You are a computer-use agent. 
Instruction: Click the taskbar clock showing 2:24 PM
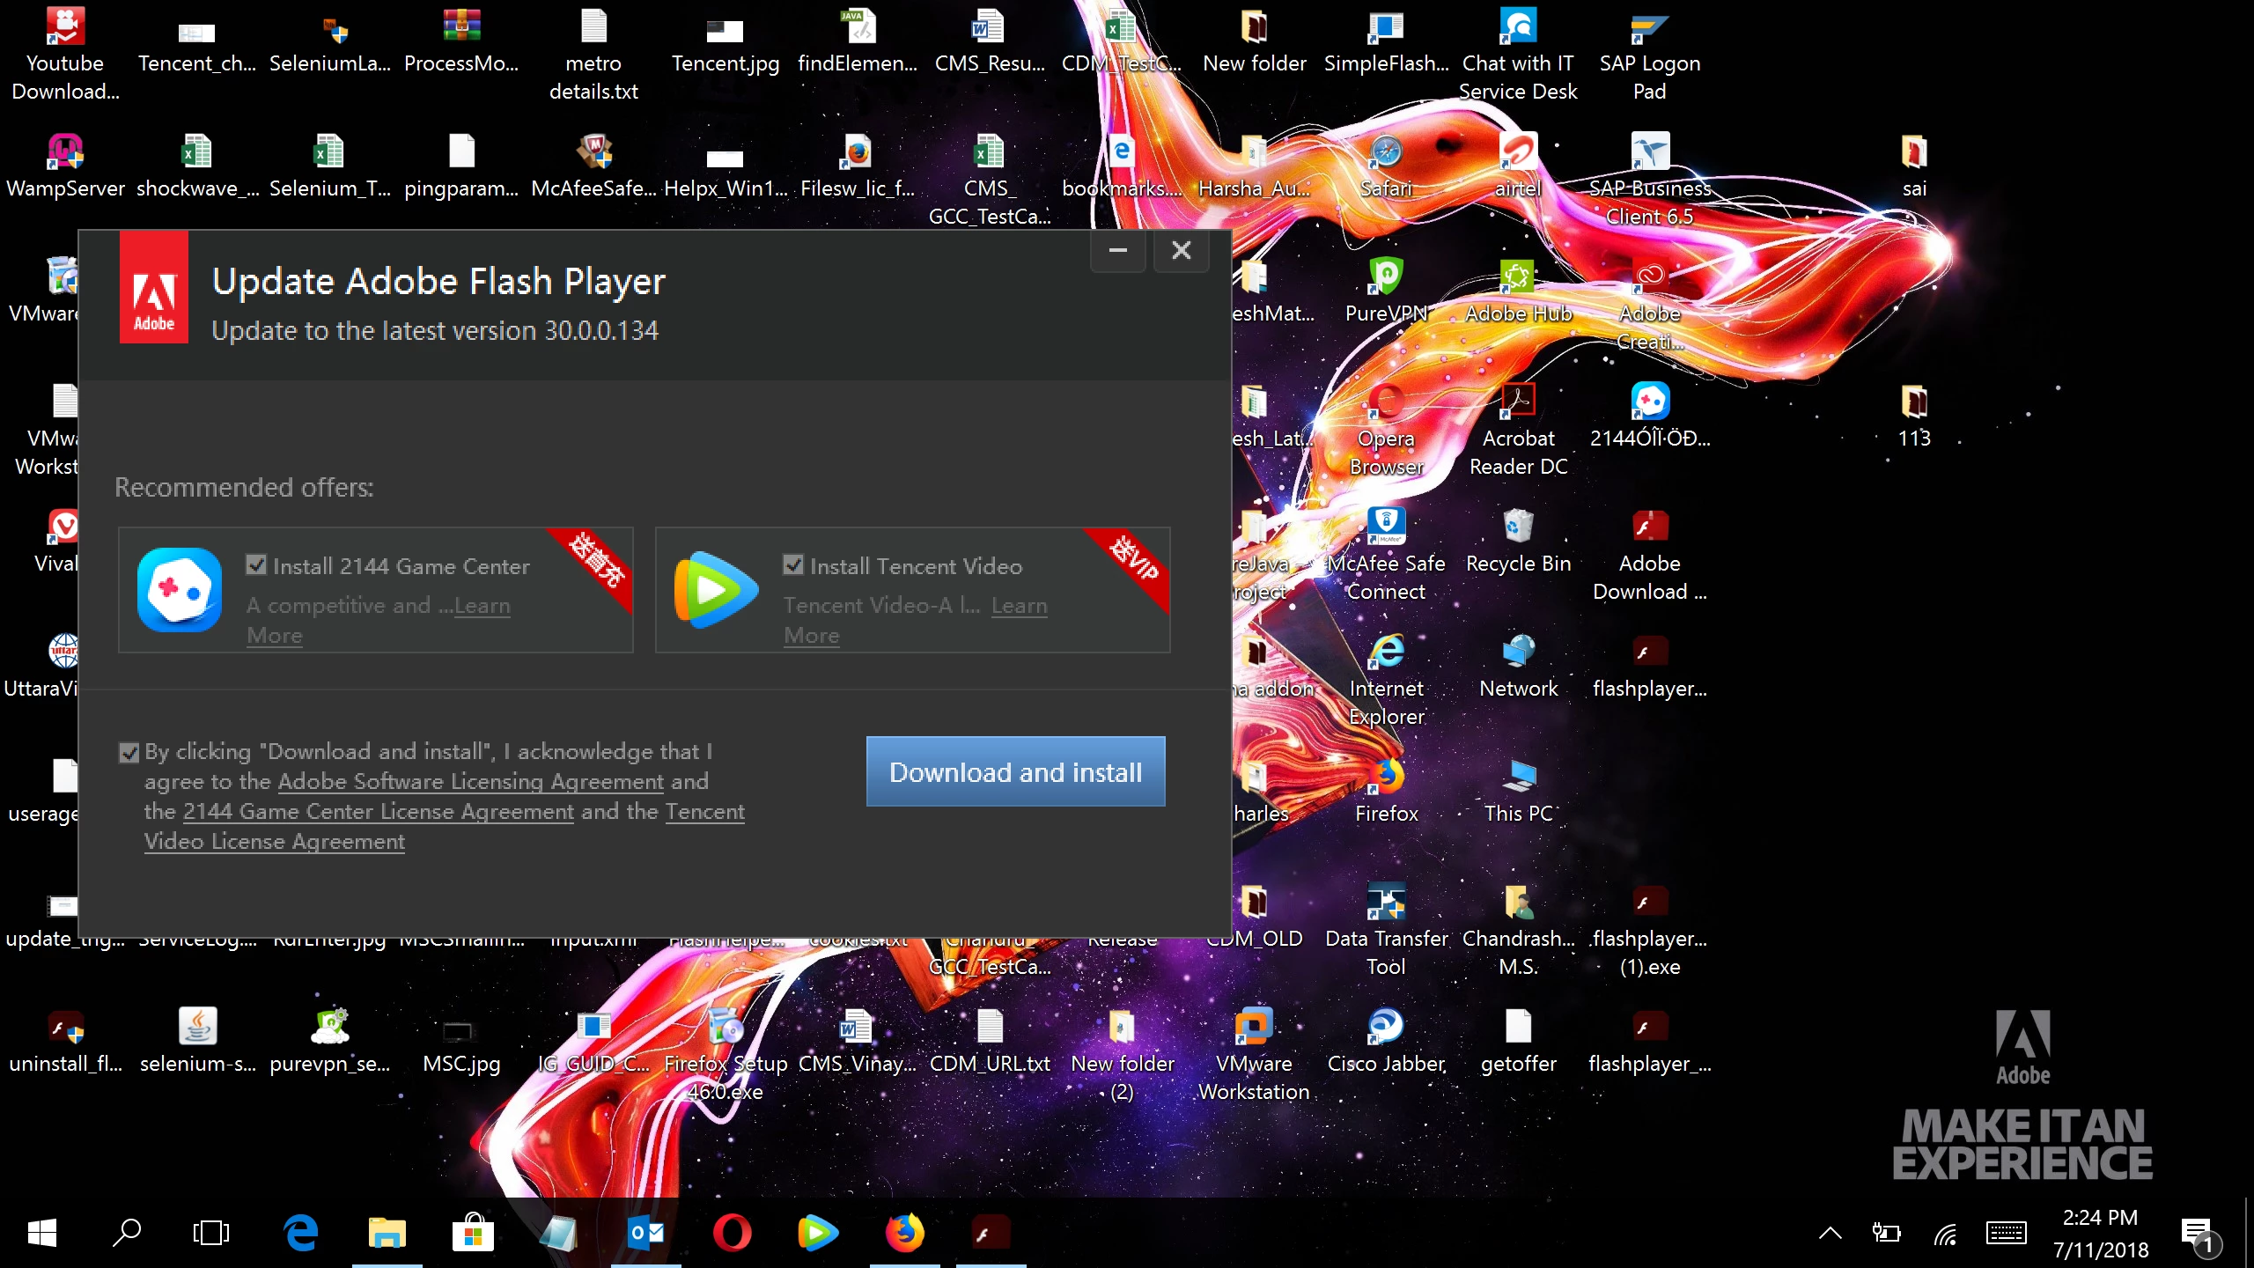2100,1233
